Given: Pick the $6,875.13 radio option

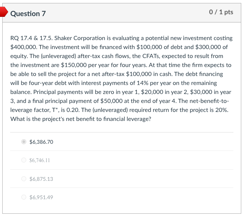Looking at the screenshot, I should coord(24,179).
